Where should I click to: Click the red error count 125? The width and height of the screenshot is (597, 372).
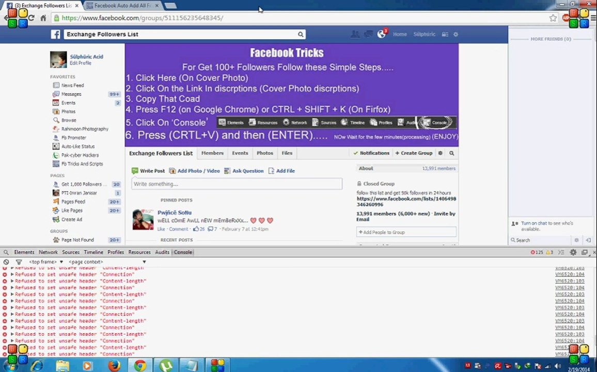(x=537, y=252)
